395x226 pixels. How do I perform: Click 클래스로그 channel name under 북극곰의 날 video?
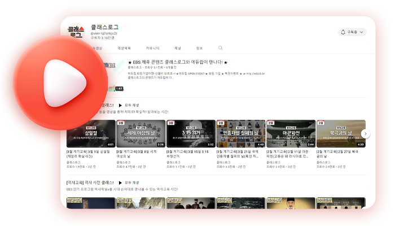tap(323, 163)
